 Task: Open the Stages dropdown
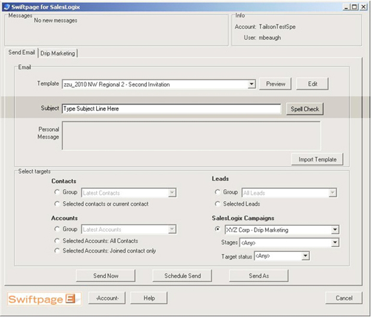[x=335, y=243]
